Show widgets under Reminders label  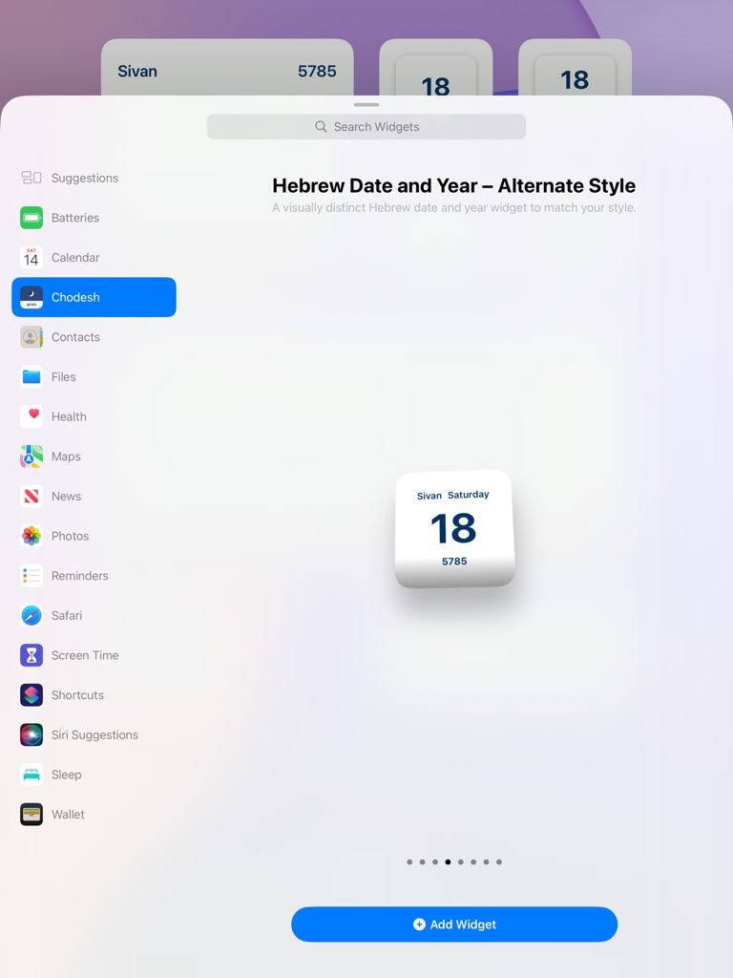pyautogui.click(x=80, y=576)
